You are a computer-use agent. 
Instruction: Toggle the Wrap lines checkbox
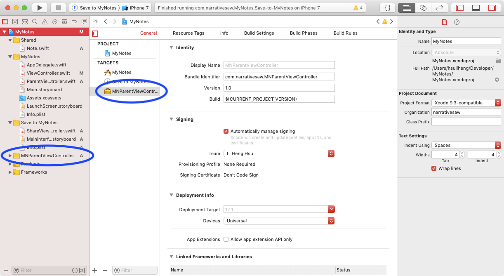coord(434,168)
